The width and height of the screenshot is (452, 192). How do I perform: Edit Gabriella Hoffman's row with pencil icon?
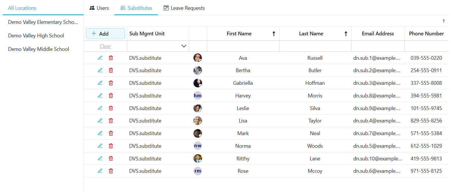100,83
